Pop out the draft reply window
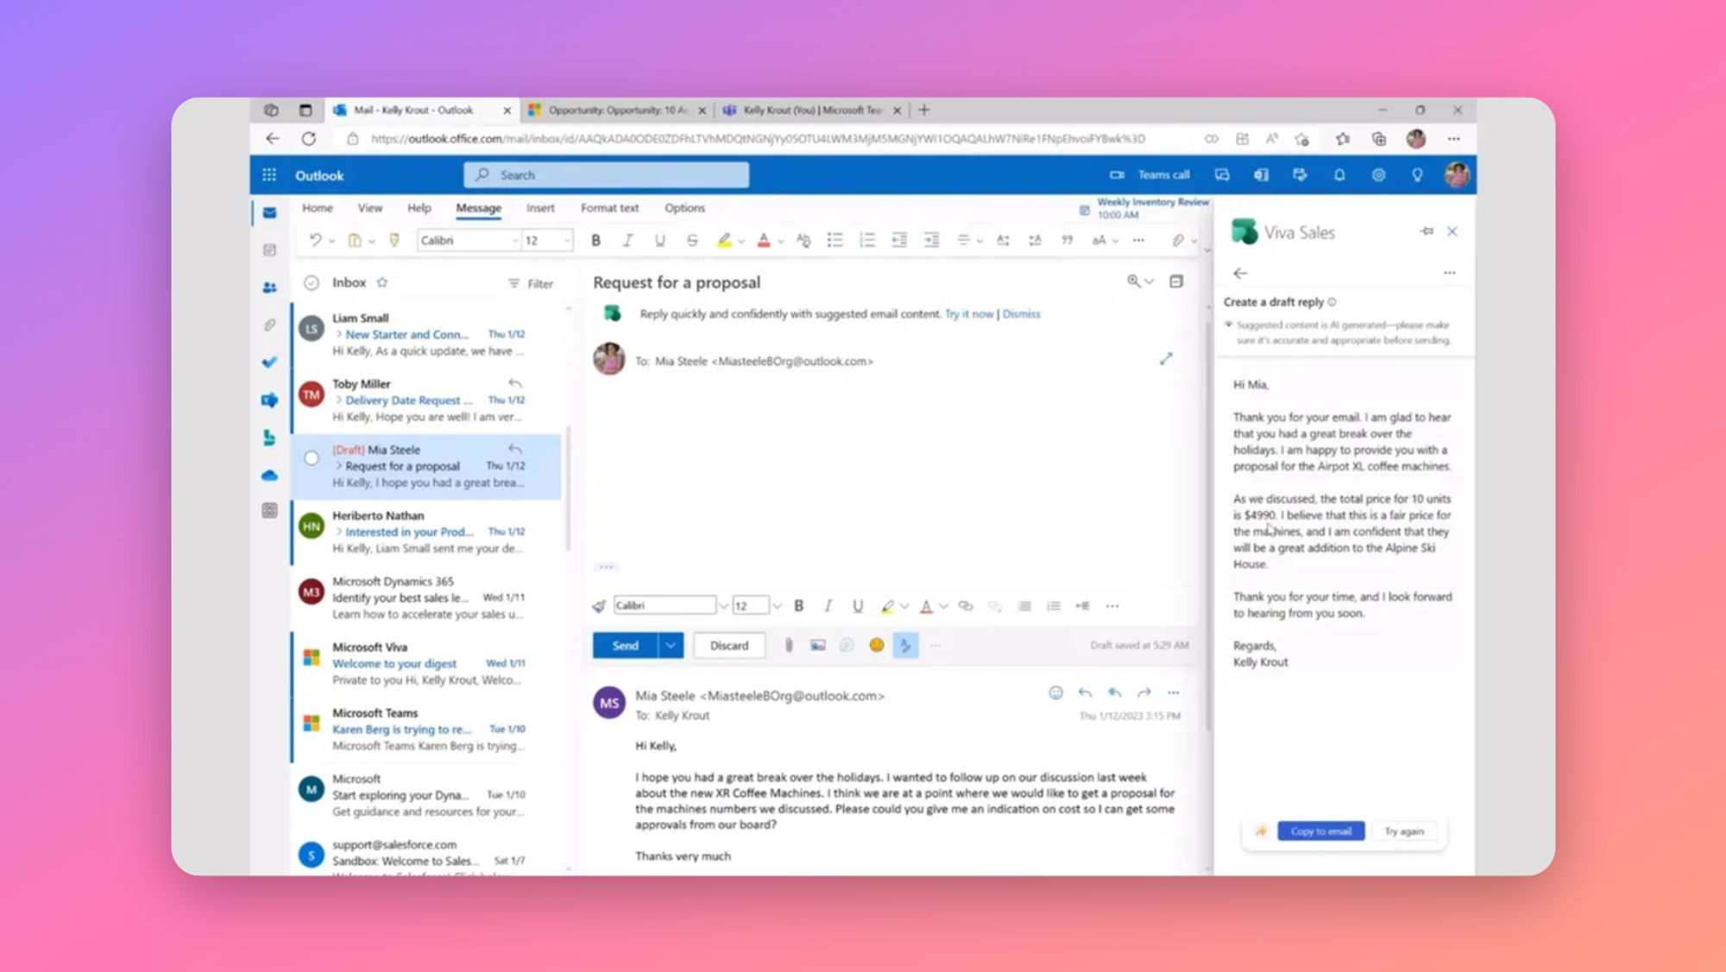The image size is (1726, 972). (x=1166, y=359)
